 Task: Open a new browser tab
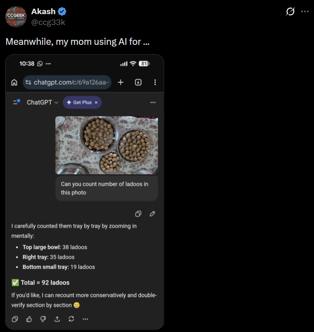point(121,82)
